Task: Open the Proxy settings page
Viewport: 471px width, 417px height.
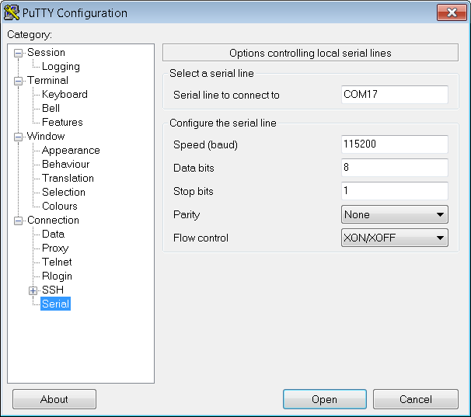Action: [x=55, y=248]
